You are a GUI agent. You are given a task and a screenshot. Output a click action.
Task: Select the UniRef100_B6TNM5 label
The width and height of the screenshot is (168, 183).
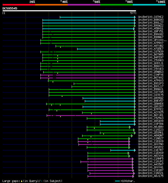151,54
